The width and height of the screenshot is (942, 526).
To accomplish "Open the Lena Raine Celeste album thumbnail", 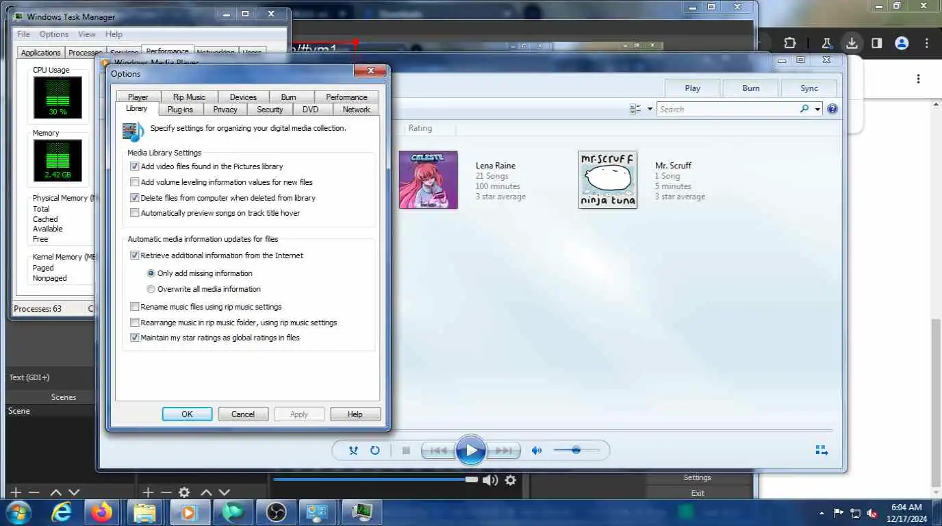I will point(429,180).
